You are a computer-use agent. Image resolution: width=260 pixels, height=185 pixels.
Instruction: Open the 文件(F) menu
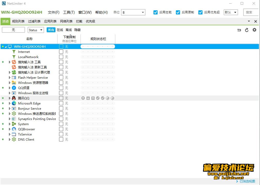[54, 12]
